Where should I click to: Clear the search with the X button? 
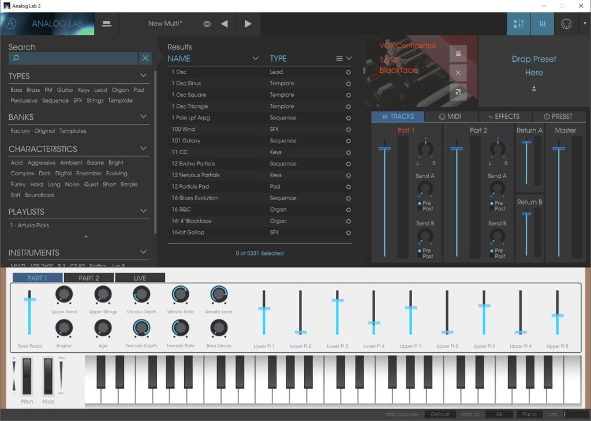pyautogui.click(x=145, y=58)
